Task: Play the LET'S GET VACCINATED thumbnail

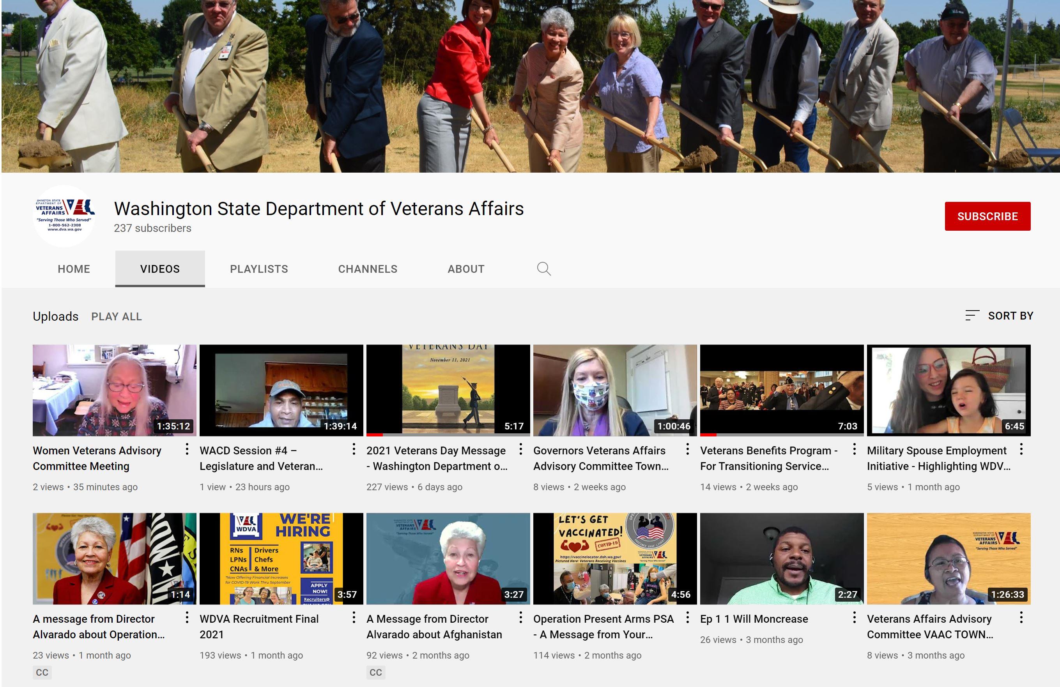Action: (615, 558)
